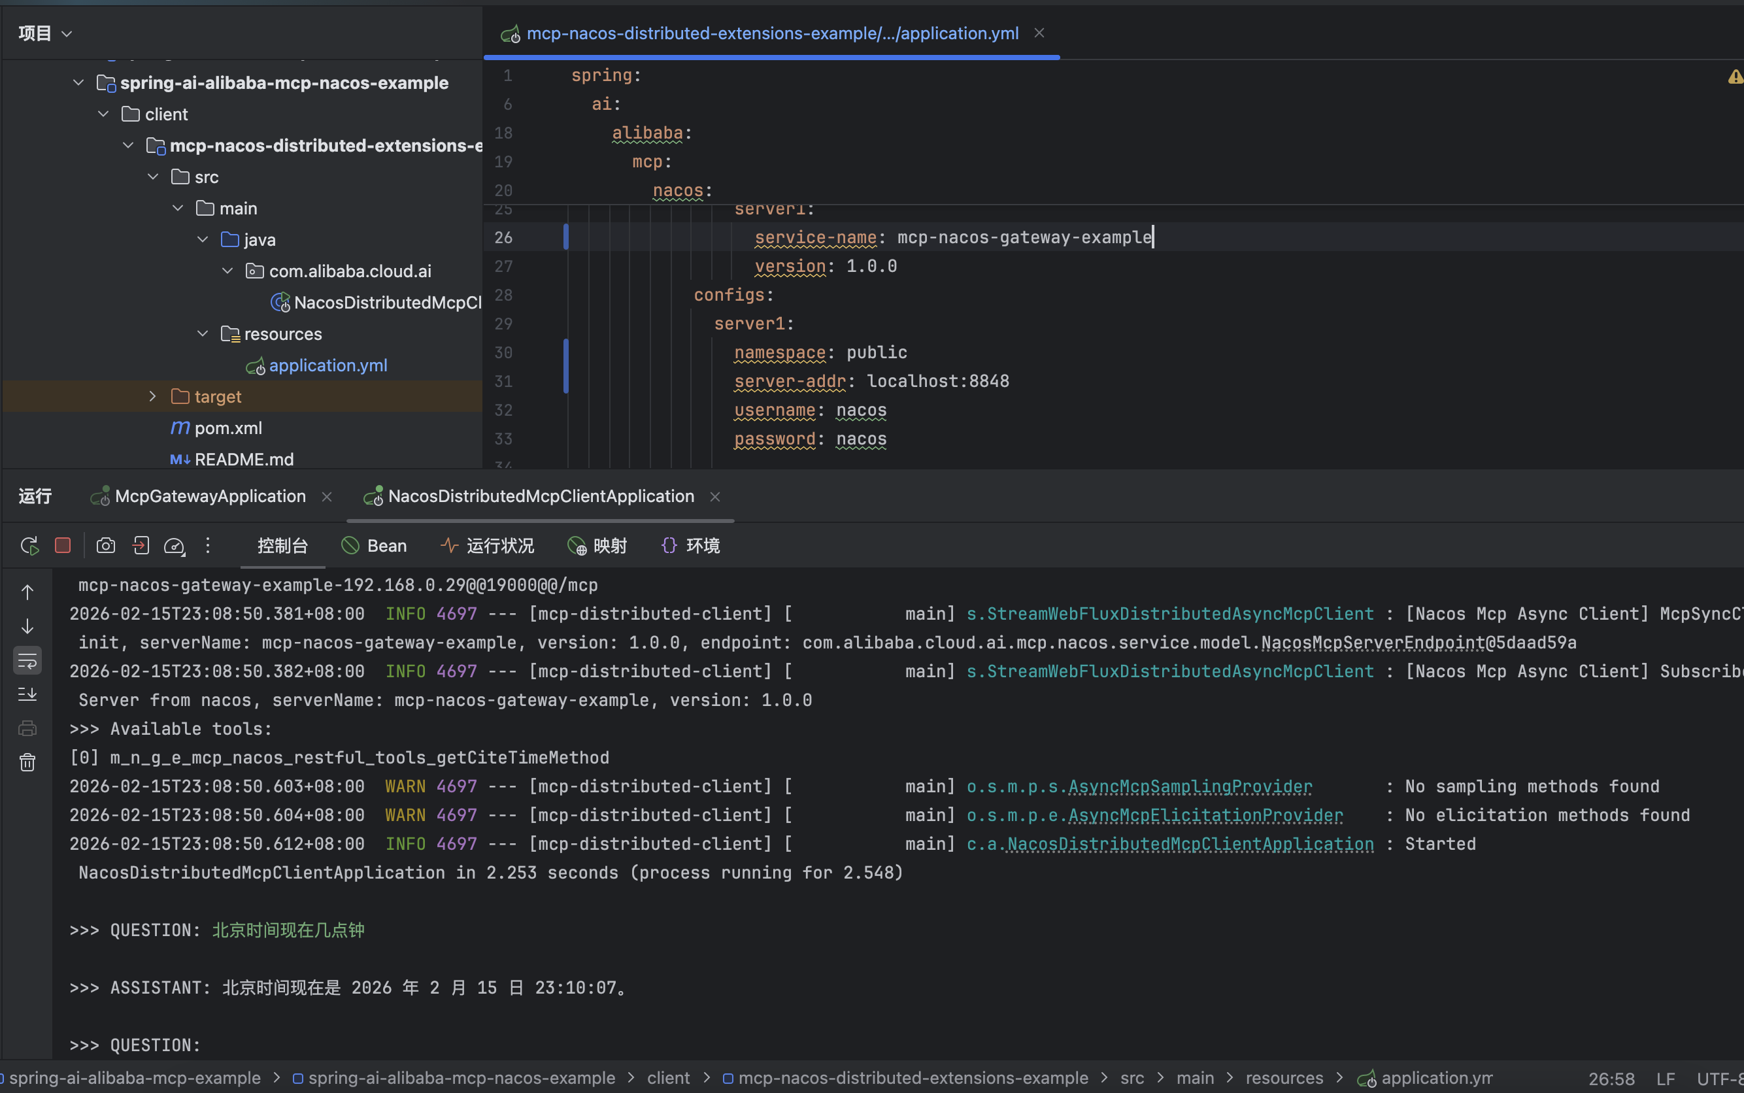This screenshot has width=1744, height=1093.
Task: Collapse mcp-nacos-distributed-extensions module node
Action: coord(128,145)
